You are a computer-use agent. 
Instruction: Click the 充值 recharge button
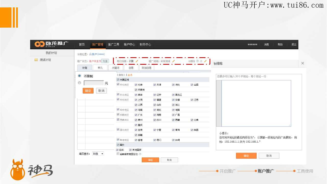(105, 61)
